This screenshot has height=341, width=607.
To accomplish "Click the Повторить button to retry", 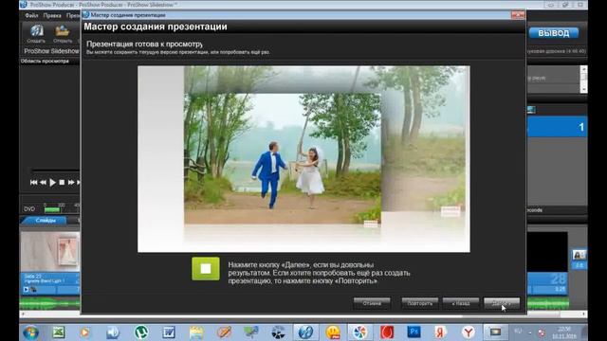I will pos(419,303).
